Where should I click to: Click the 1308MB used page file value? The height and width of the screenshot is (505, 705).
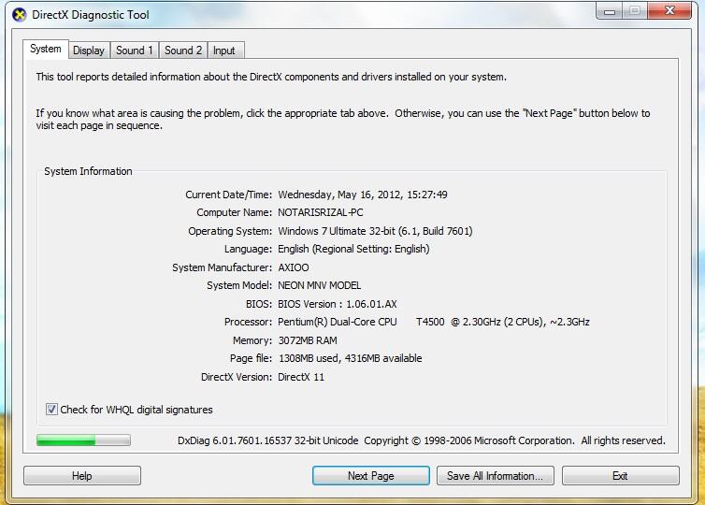351,358
